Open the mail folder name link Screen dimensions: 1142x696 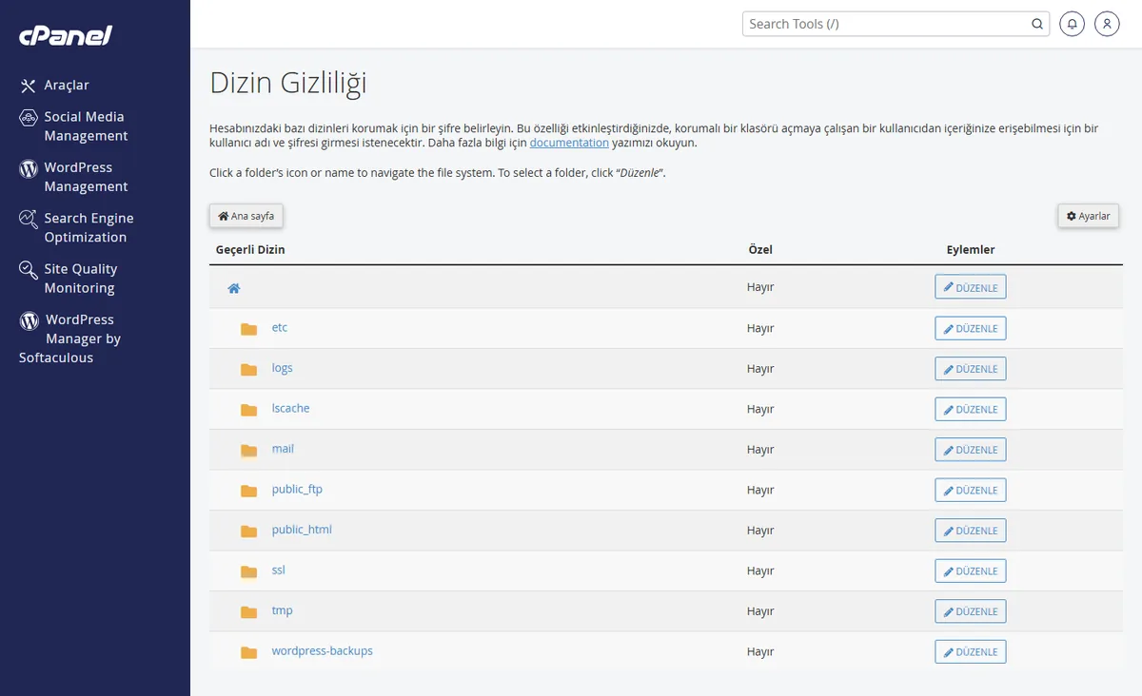coord(283,449)
